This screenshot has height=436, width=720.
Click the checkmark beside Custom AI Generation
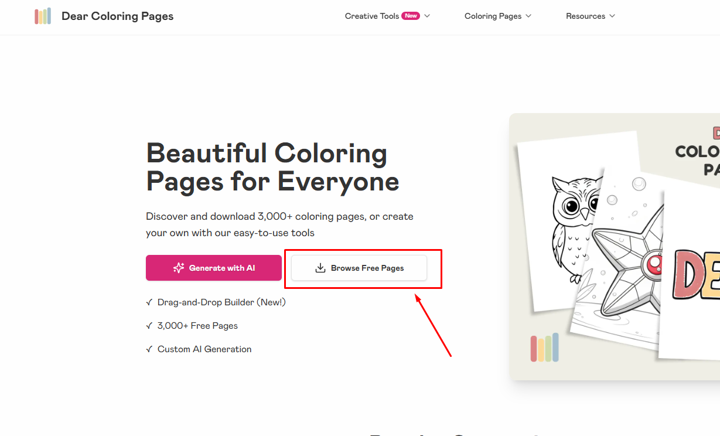pyautogui.click(x=149, y=349)
